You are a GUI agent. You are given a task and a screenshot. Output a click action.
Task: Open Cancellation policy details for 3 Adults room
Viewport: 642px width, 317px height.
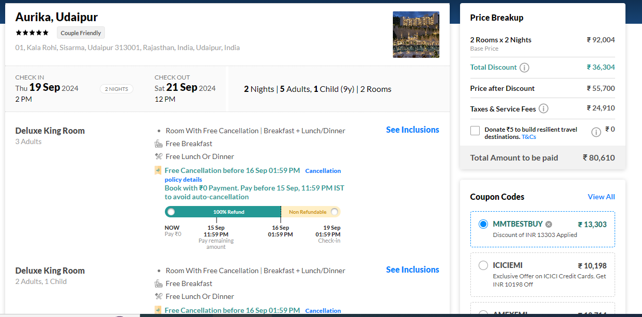pos(253,175)
